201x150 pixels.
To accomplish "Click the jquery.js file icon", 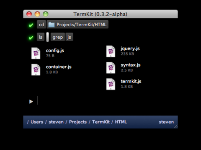I will 111,51.
